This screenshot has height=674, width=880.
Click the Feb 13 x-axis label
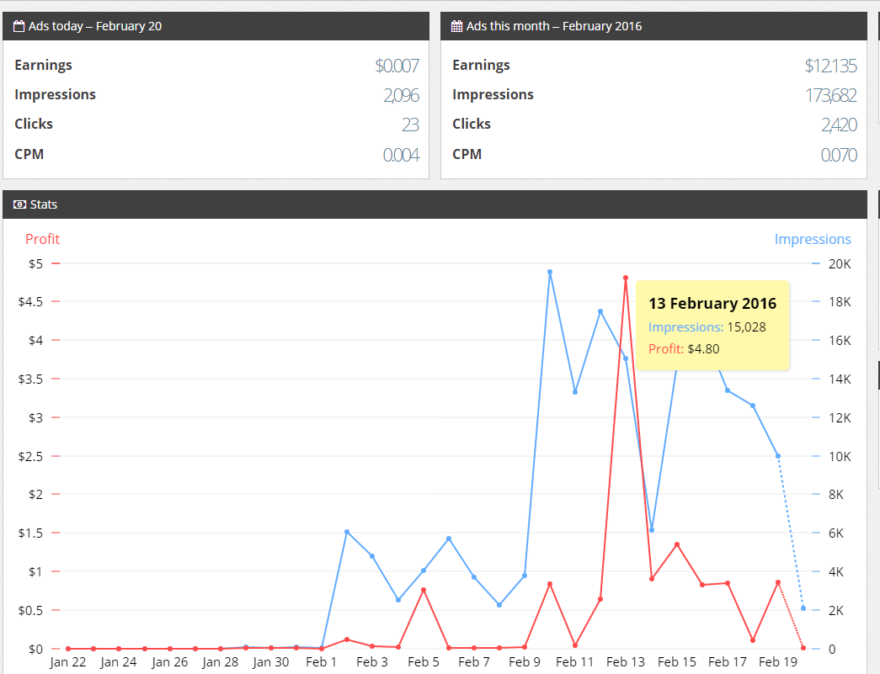point(626,662)
